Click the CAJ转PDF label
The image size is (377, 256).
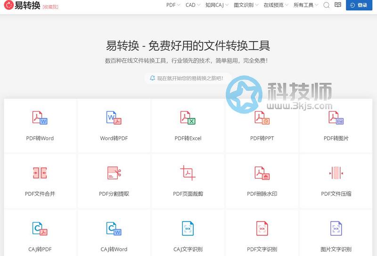point(40,249)
